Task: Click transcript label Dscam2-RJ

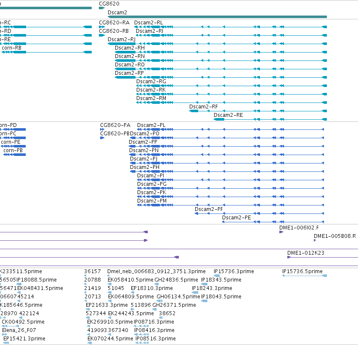Action: click(x=122, y=40)
